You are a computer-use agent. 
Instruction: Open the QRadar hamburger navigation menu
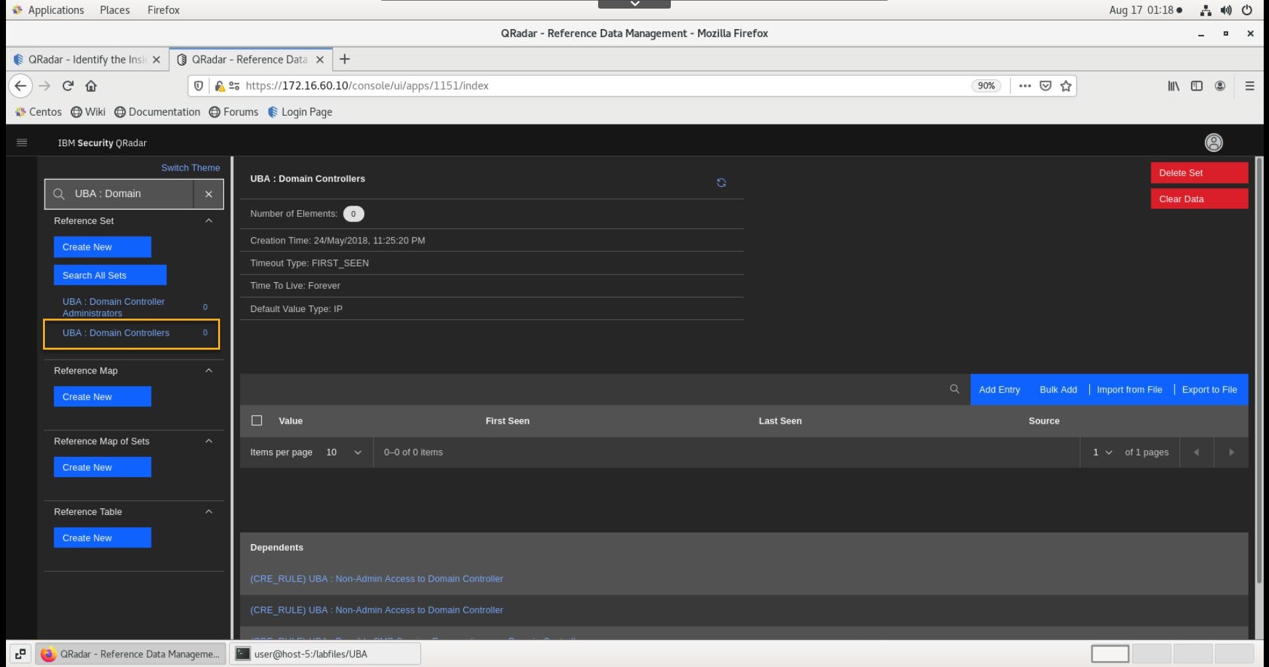coord(22,143)
